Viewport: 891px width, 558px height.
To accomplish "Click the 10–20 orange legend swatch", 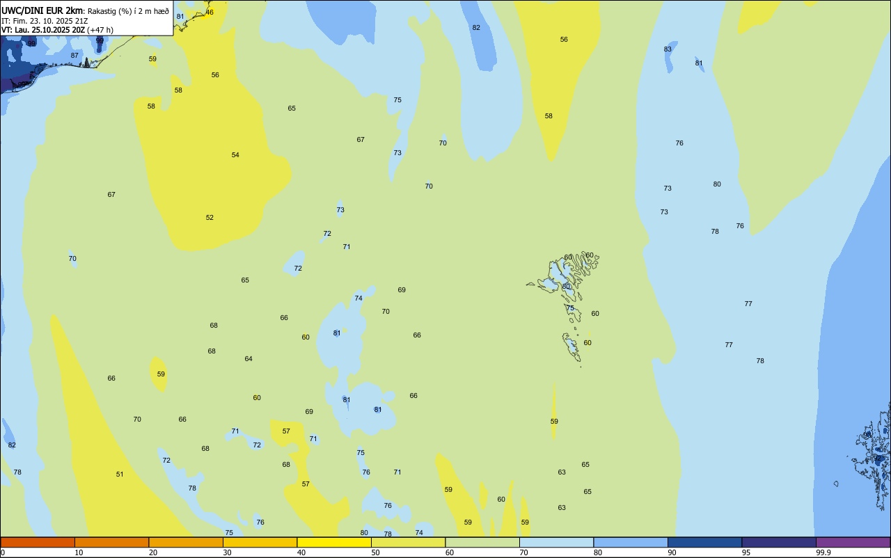I will [112, 542].
